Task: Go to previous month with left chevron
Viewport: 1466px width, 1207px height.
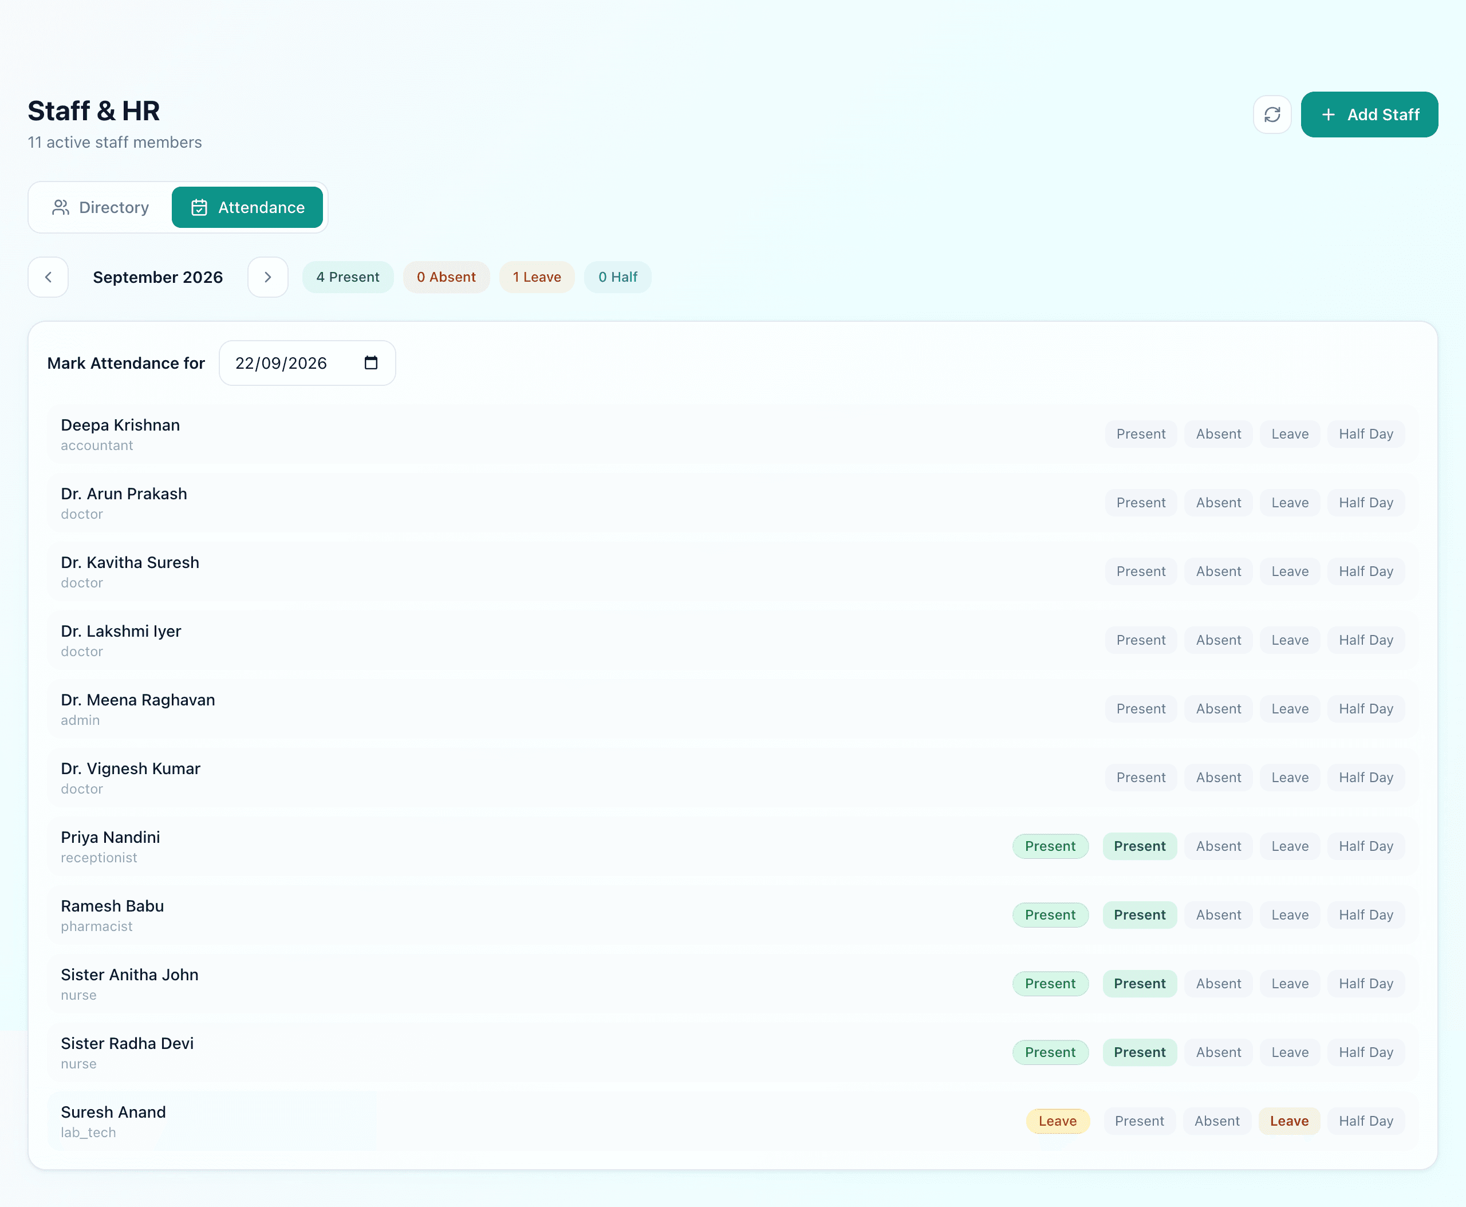Action: point(48,277)
